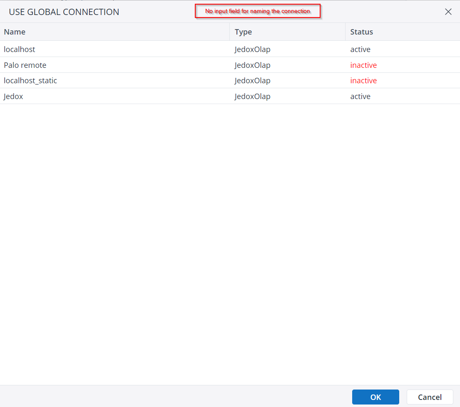The width and height of the screenshot is (460, 407).
Task: Sort by the Status column header
Action: [x=361, y=32]
